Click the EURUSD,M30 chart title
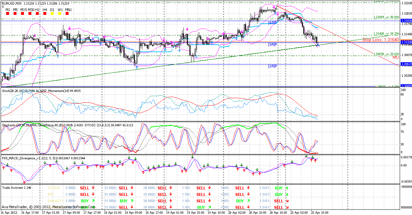 coord(12,4)
